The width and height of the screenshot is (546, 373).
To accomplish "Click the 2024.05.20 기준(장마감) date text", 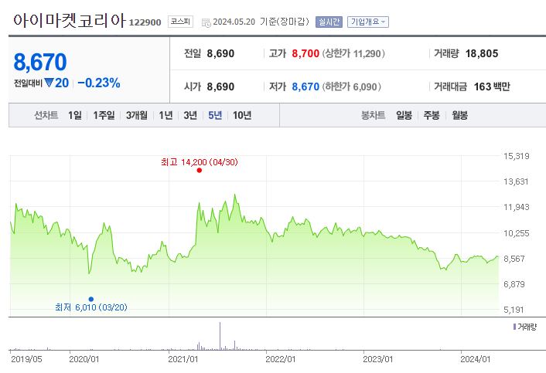I will pyautogui.click(x=261, y=22).
